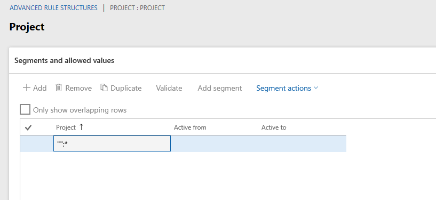Viewport: 436px width, 200px height.
Task: Select the row marker cell of first row
Action: pyautogui.click(x=37, y=143)
